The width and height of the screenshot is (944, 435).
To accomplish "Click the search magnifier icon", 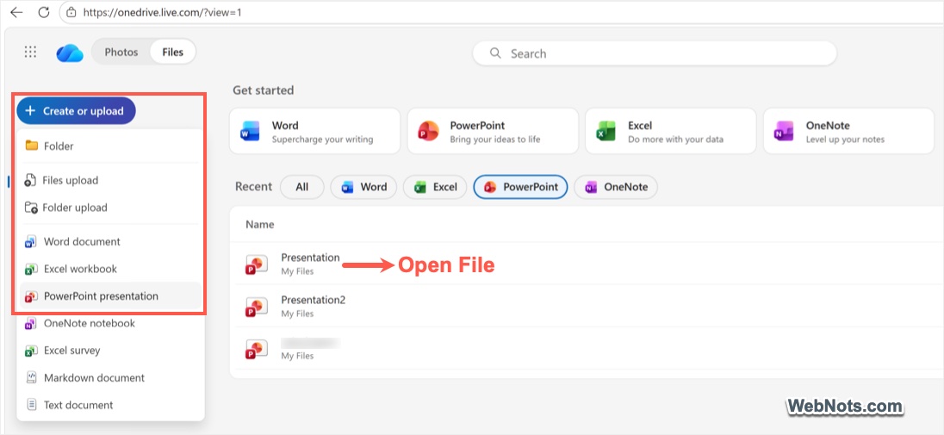I will tap(495, 53).
